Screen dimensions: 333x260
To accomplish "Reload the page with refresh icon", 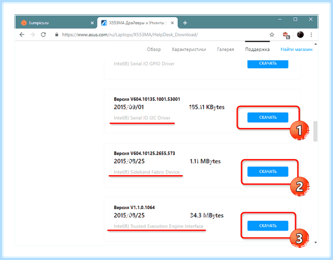I will tap(43, 34).
